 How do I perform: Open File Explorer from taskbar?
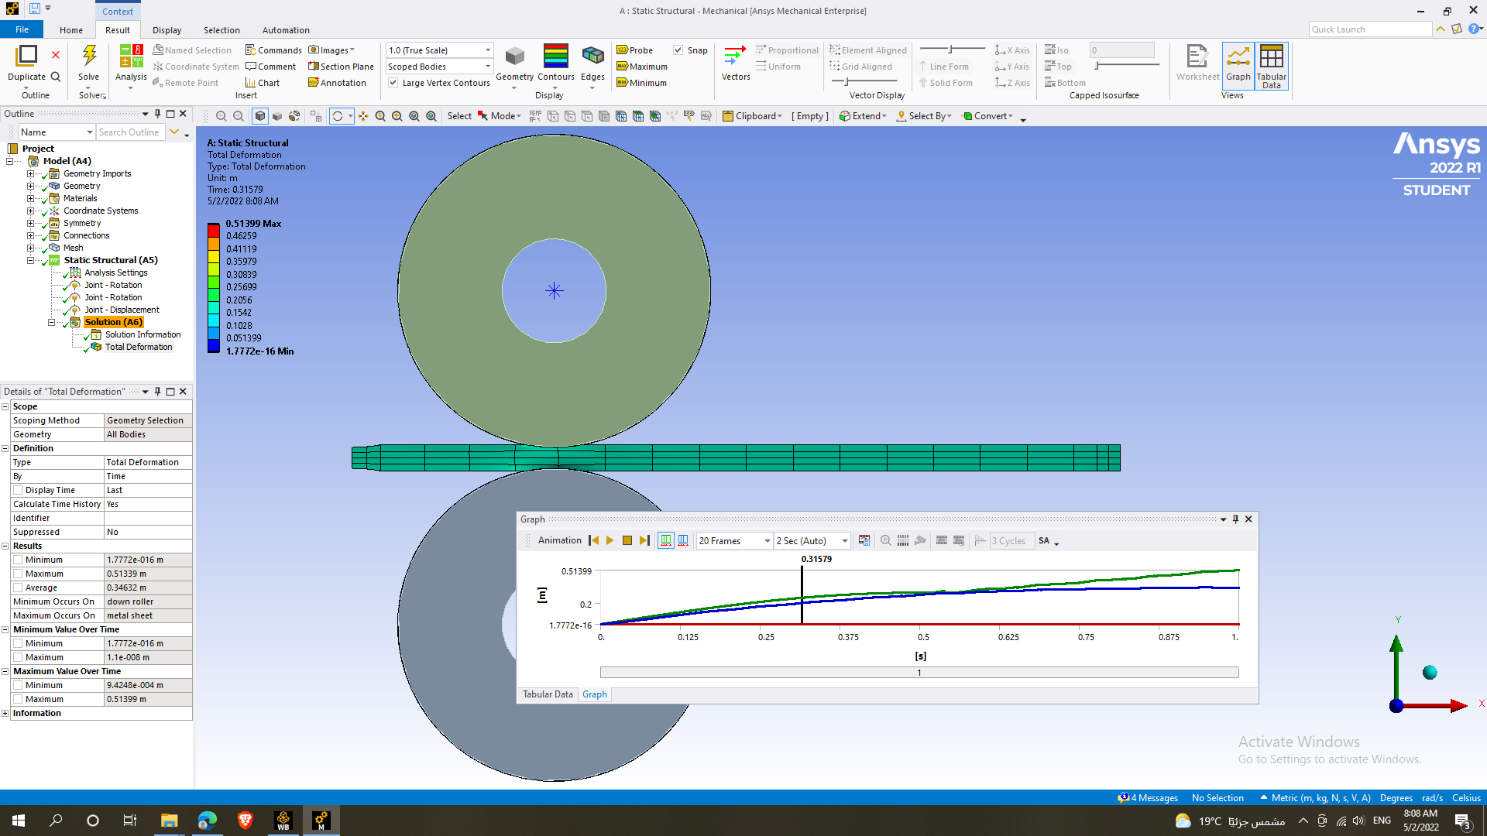point(169,821)
